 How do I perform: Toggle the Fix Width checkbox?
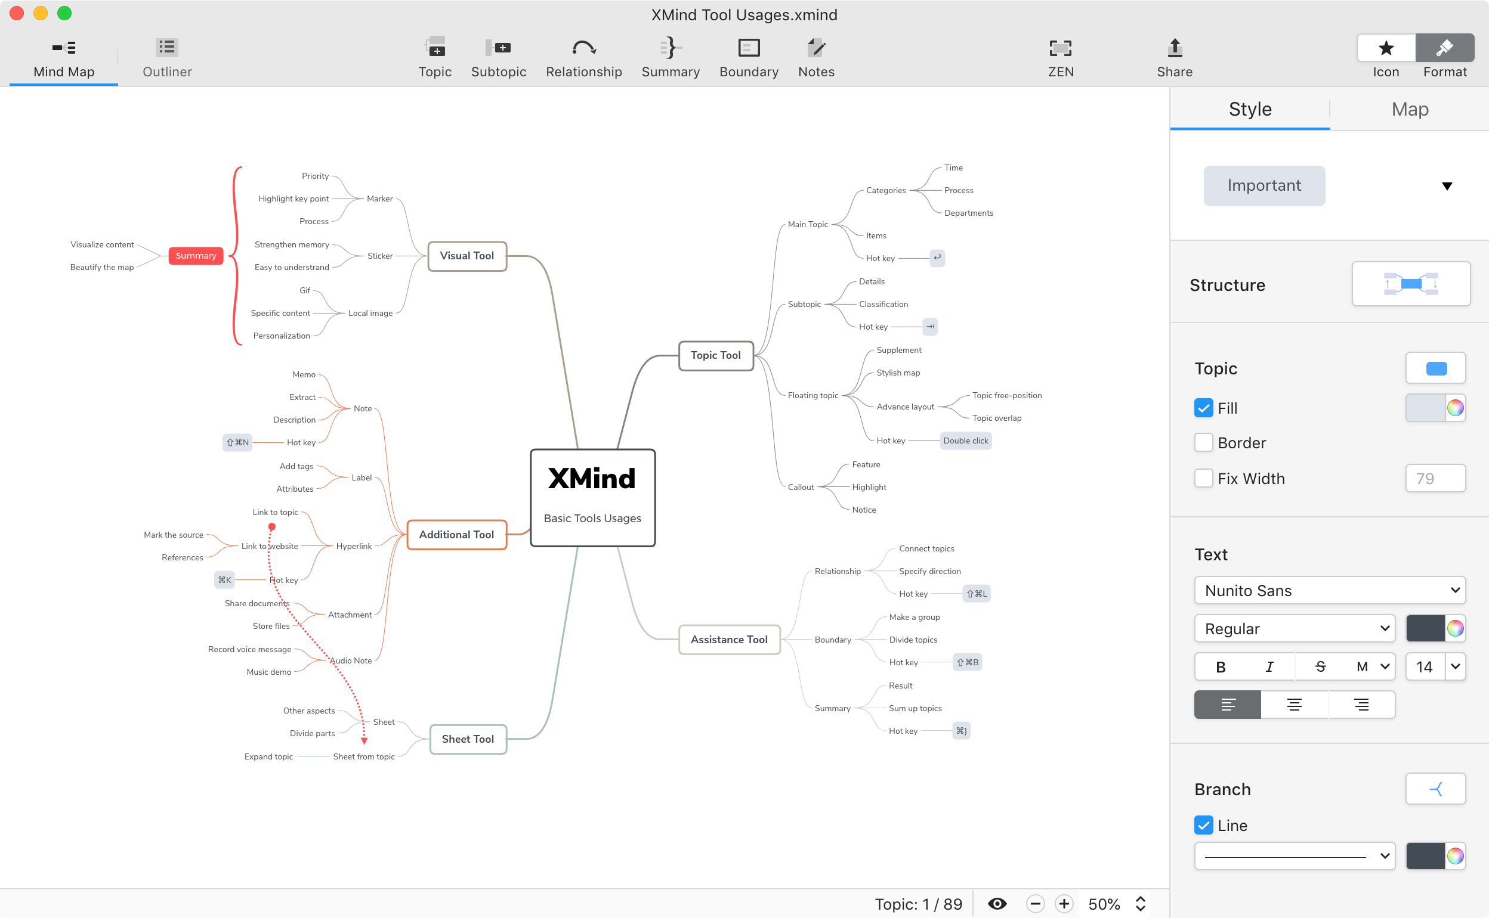1204,478
